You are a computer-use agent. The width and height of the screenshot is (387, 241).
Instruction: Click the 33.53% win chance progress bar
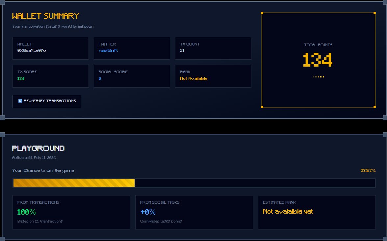click(x=194, y=183)
